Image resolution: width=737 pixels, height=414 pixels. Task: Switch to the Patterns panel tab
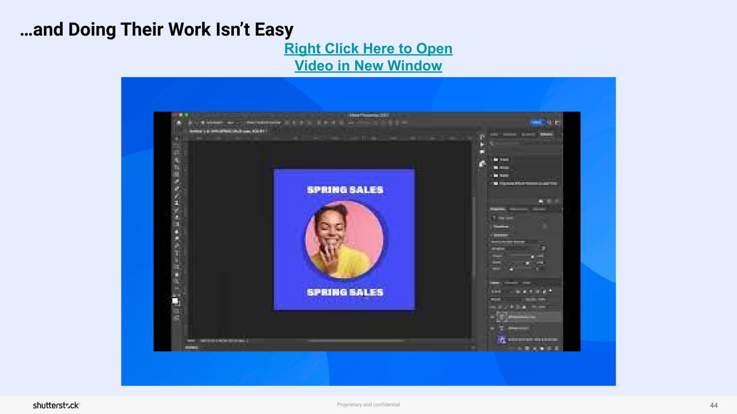point(546,134)
